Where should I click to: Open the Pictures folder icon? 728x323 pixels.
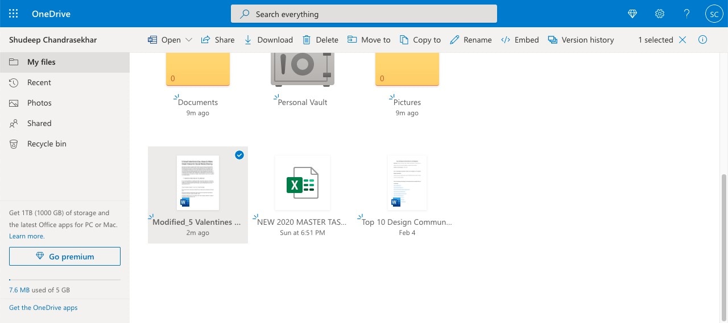(407, 69)
